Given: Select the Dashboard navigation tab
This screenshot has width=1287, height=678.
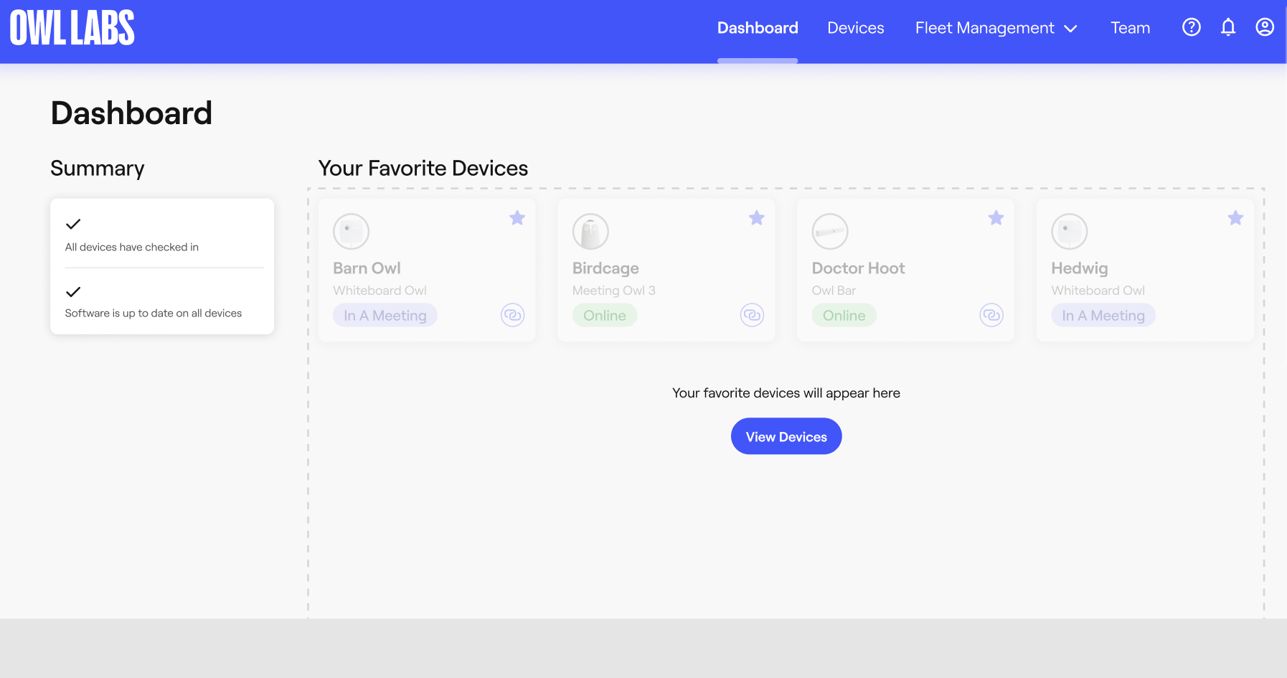Looking at the screenshot, I should (758, 28).
